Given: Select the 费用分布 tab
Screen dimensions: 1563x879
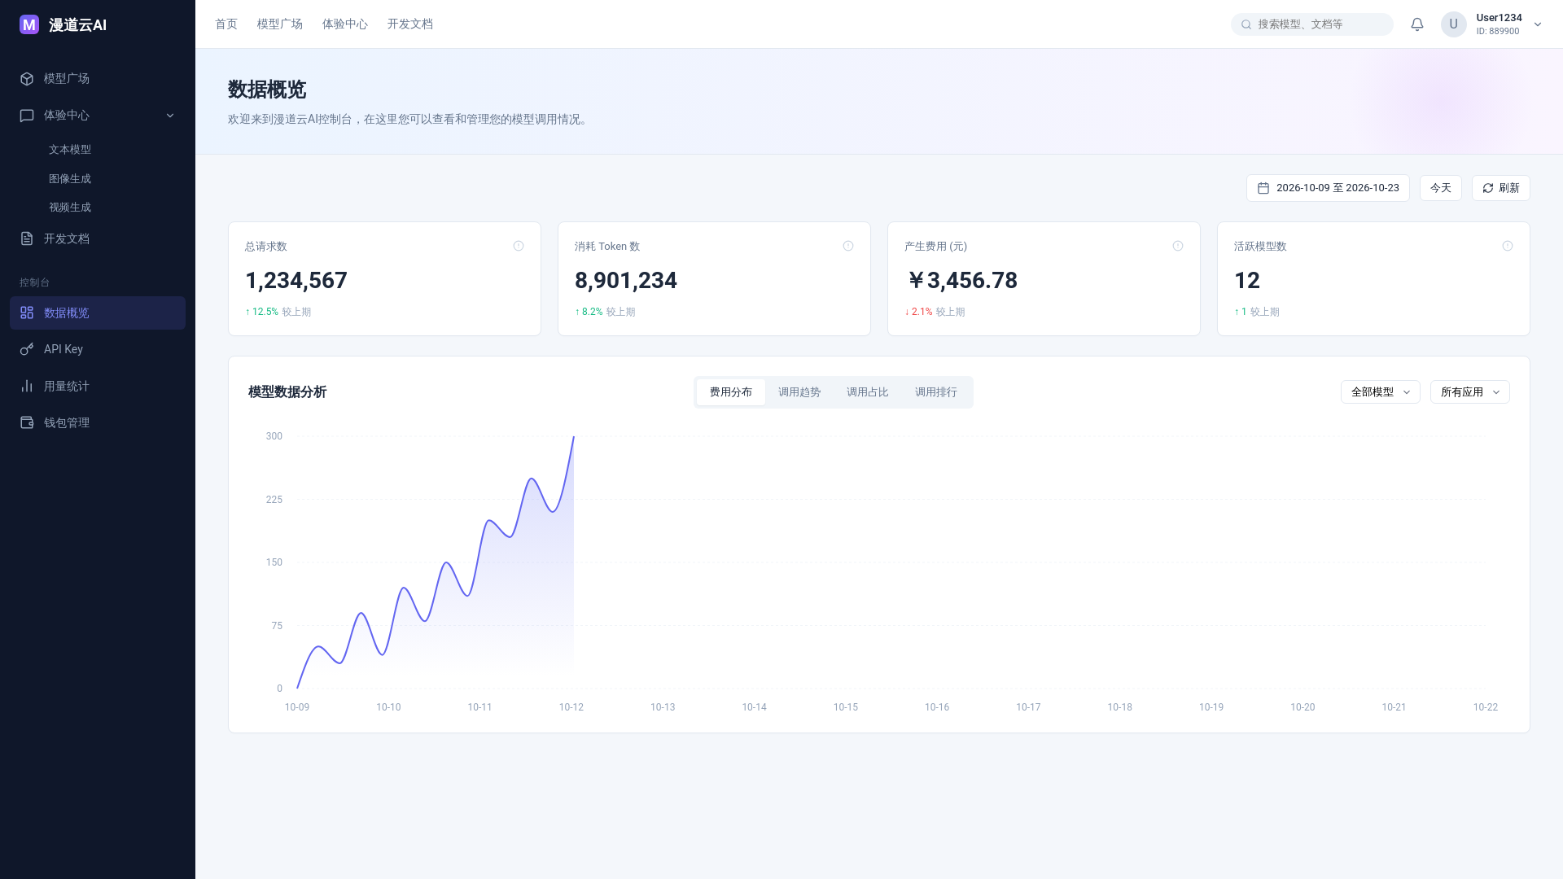Looking at the screenshot, I should tap(731, 392).
